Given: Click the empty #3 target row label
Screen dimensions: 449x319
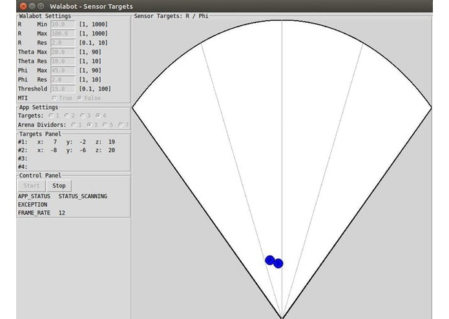Looking at the screenshot, I should point(23,158).
